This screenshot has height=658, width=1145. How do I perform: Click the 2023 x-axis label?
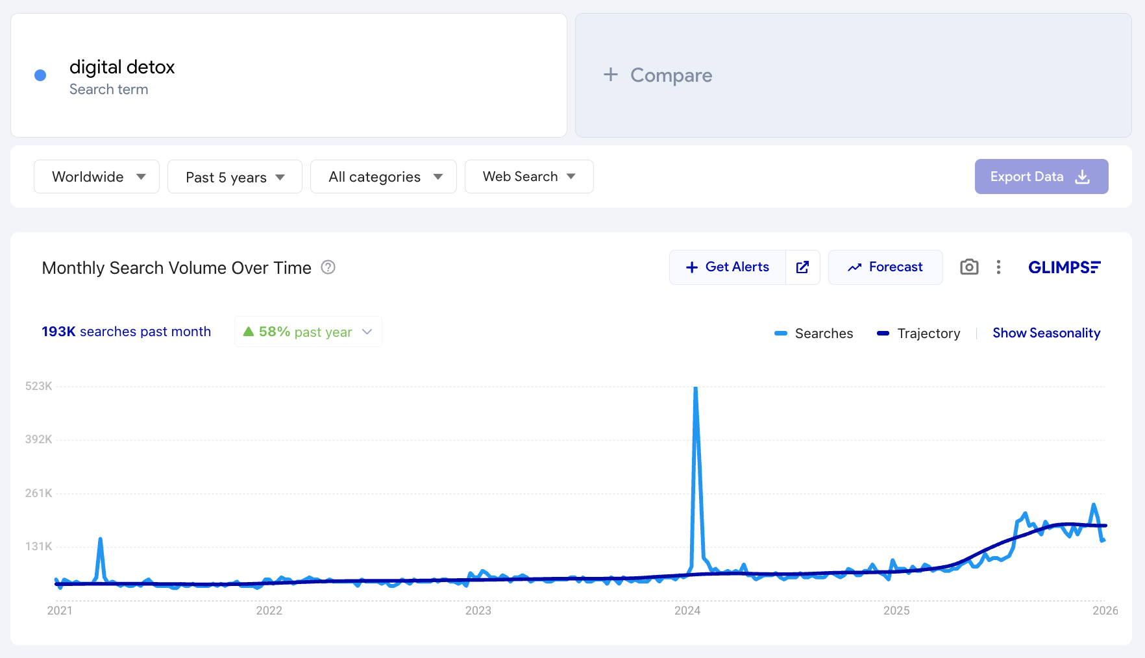point(478,611)
